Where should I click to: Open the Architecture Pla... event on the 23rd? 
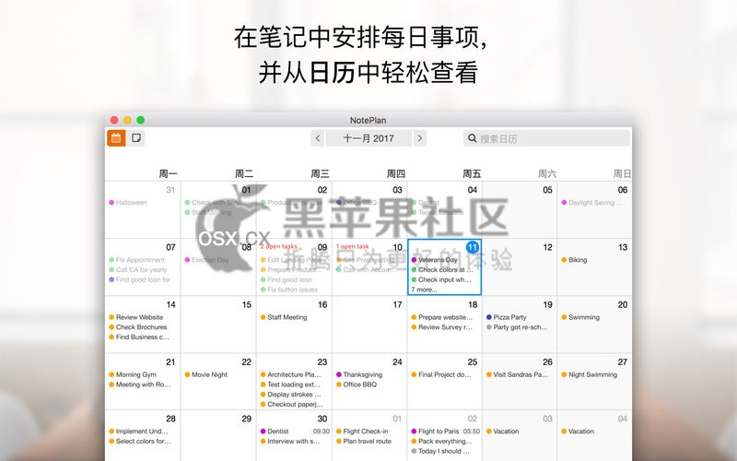click(x=291, y=374)
